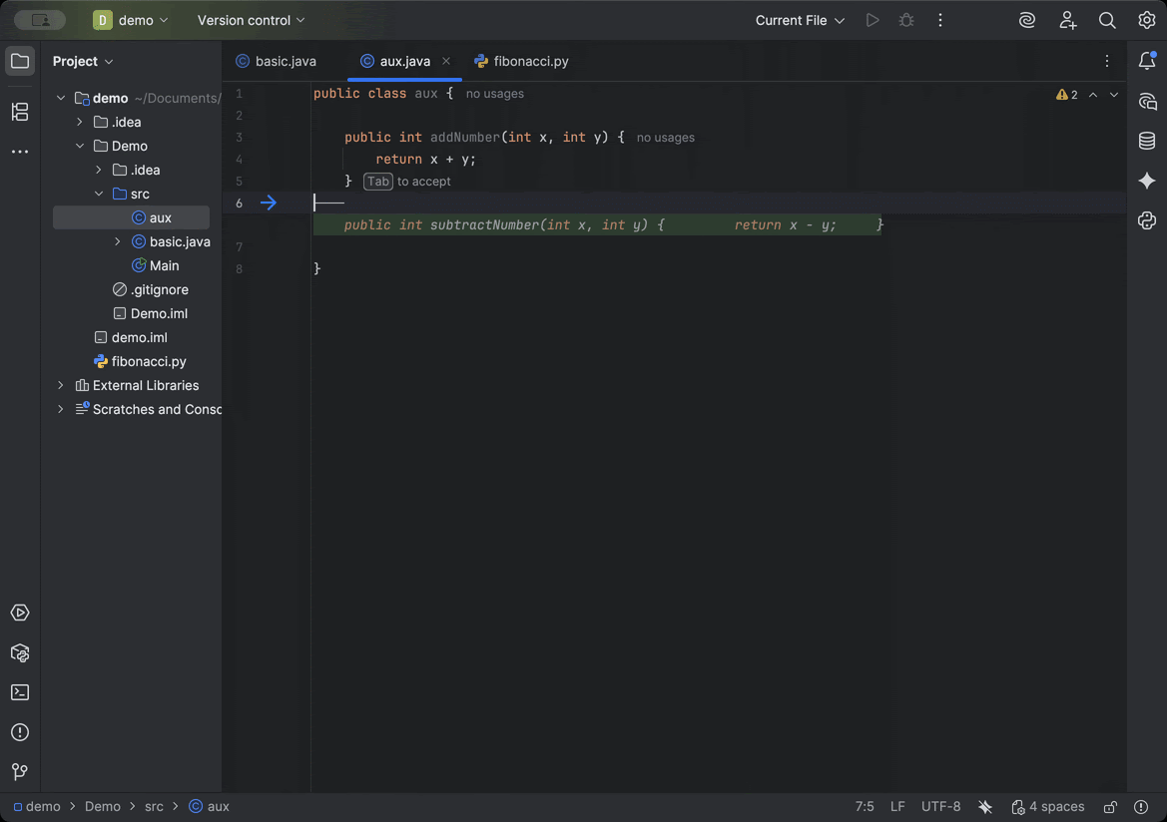Open the Database tool window
The image size is (1167, 822).
(1147, 141)
